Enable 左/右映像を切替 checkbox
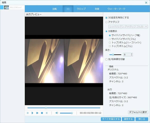Viewport: 150px width, 123px height. pos(106,59)
